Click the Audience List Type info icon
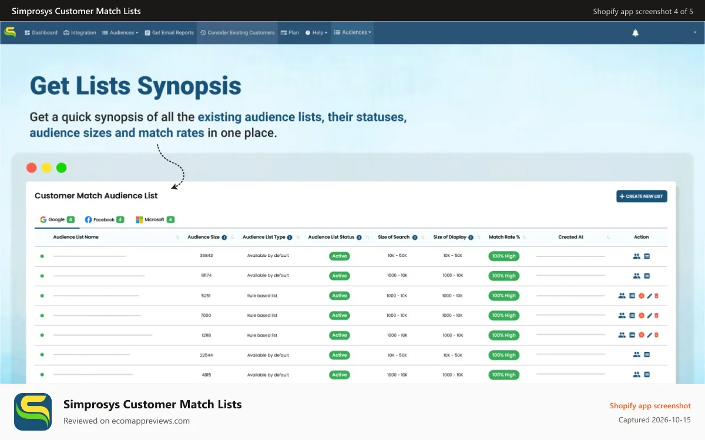Viewport: 705px width, 440px height. coord(290,237)
